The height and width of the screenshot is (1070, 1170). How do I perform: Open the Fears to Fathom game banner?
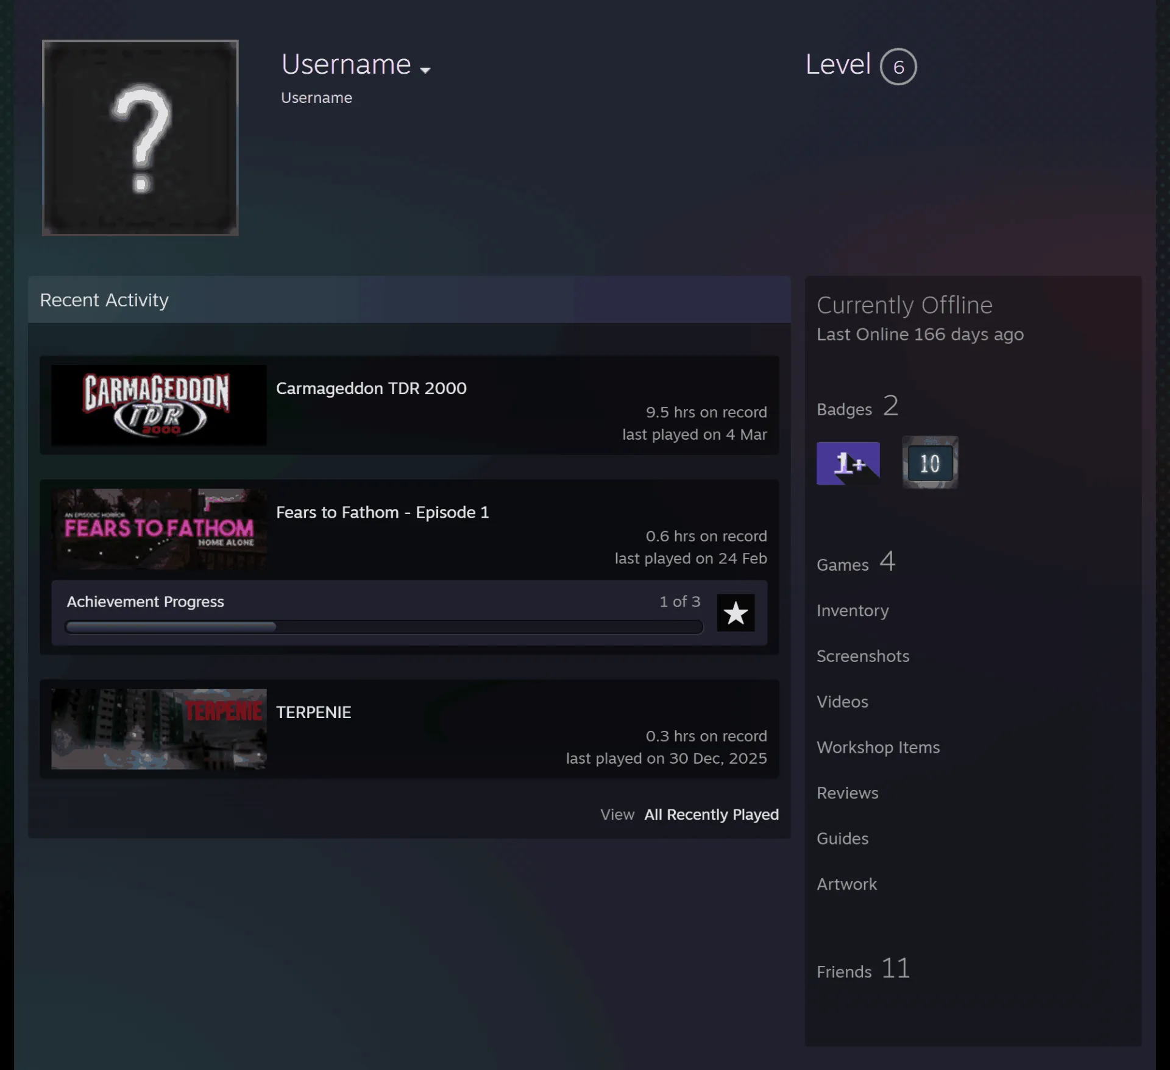[159, 529]
